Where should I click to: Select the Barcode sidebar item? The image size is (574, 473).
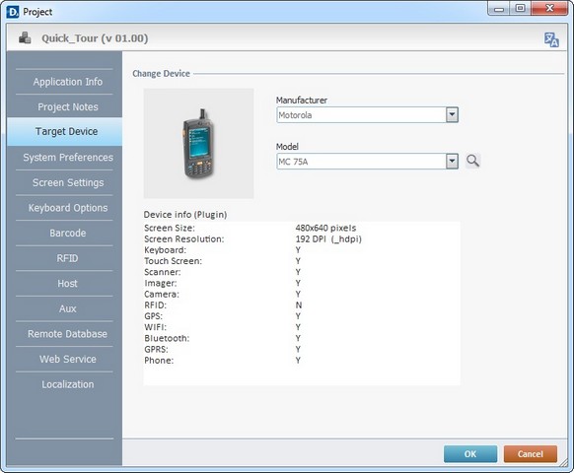68,233
